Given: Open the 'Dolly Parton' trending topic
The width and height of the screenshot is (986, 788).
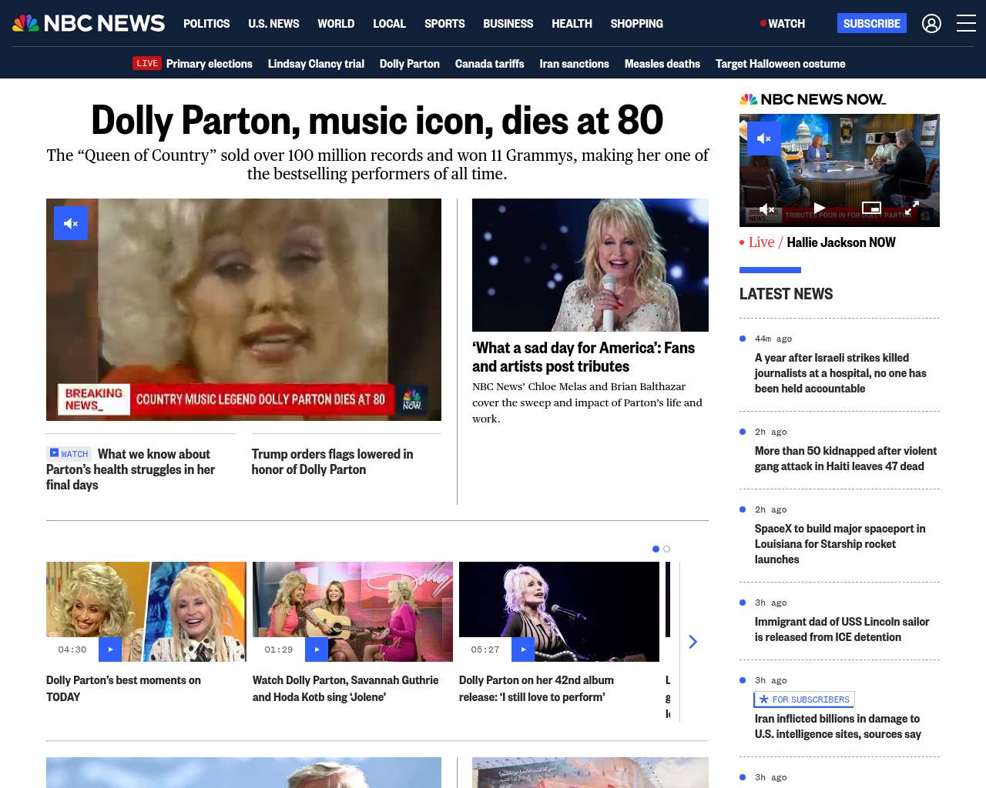Looking at the screenshot, I should [410, 64].
